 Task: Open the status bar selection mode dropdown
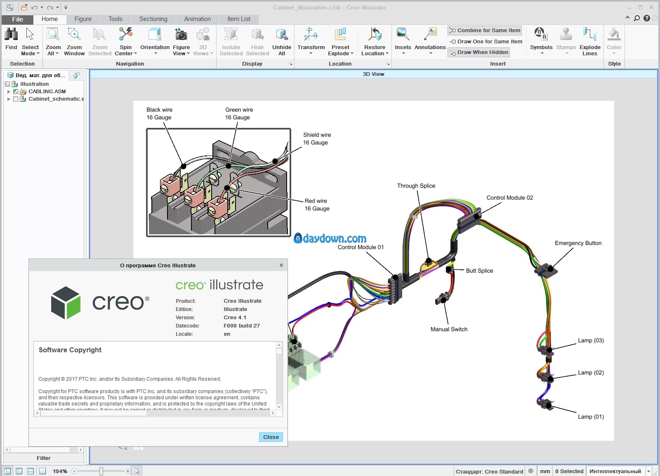tap(648, 471)
